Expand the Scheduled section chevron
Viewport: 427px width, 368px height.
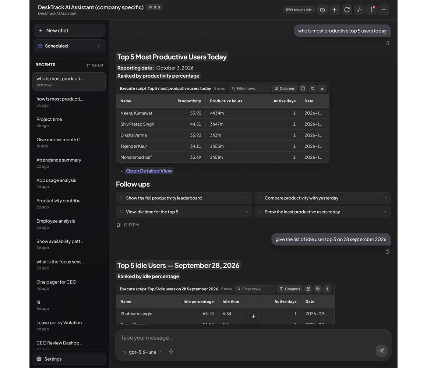click(99, 46)
